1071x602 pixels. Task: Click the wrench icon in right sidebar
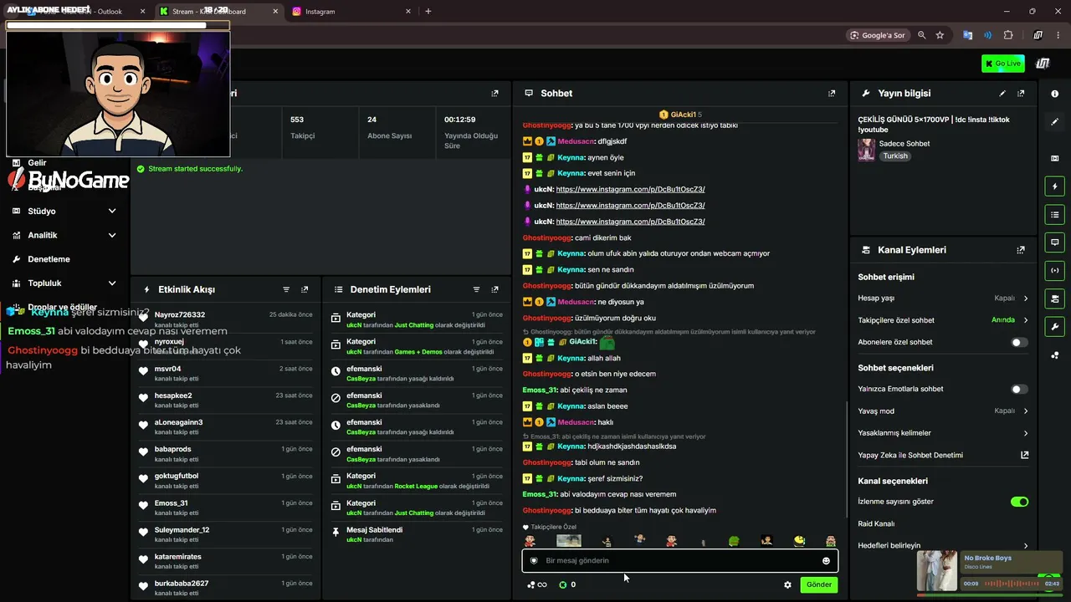1054,326
